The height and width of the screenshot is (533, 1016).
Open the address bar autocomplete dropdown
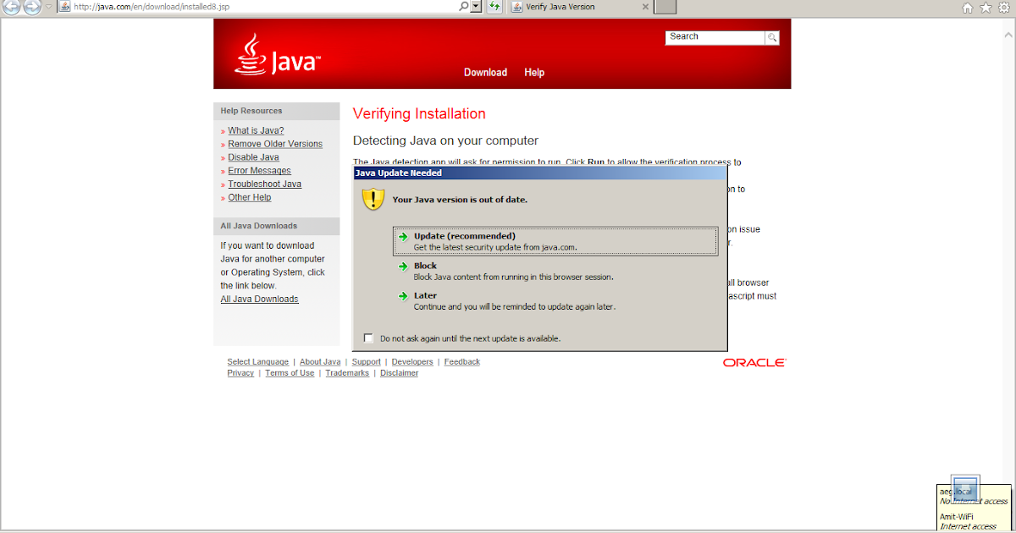point(476,7)
